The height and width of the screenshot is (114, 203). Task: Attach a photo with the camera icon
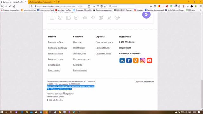pos(69,18)
